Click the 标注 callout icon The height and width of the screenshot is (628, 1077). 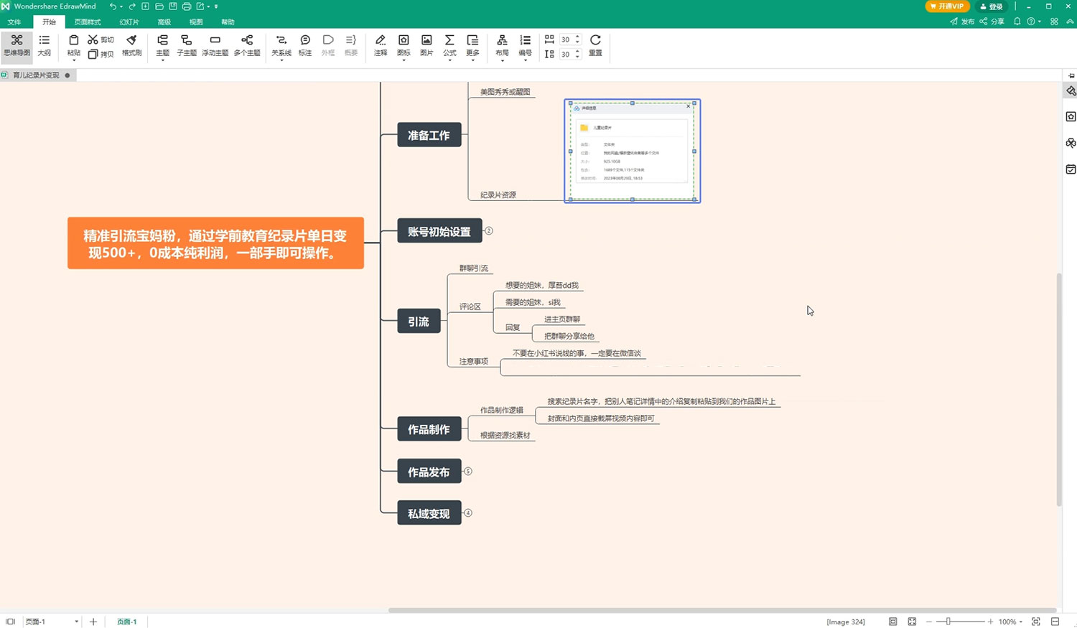pyautogui.click(x=305, y=45)
